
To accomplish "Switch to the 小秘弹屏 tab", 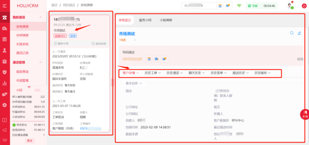I will 166,20.
